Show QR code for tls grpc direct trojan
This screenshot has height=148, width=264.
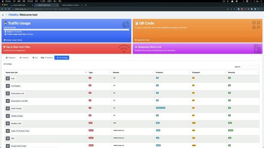[x=8, y=146]
